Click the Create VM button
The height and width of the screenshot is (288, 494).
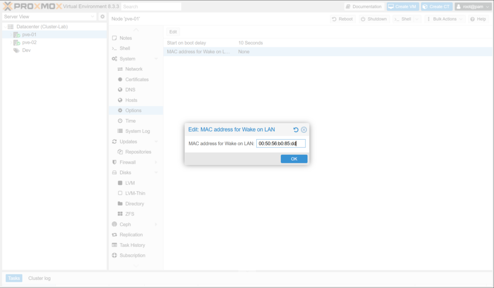[403, 7]
